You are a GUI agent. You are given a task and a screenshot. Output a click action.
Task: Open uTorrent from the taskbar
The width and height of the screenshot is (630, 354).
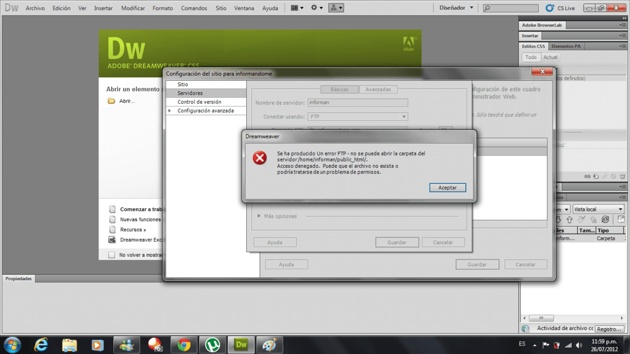pos(212,345)
